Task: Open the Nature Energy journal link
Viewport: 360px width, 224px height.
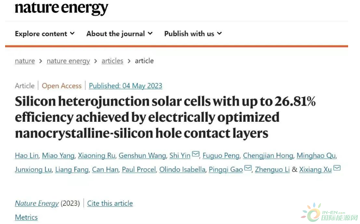Action: click(x=37, y=203)
